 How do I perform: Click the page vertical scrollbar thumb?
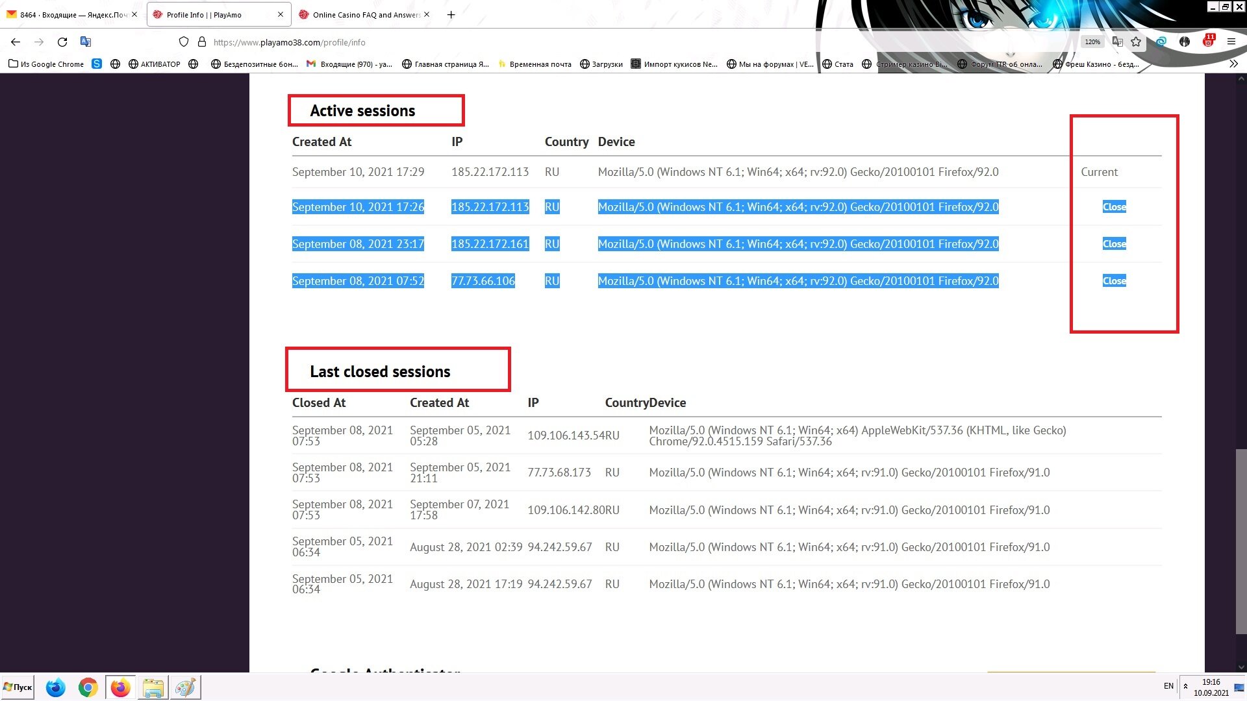(x=1241, y=540)
